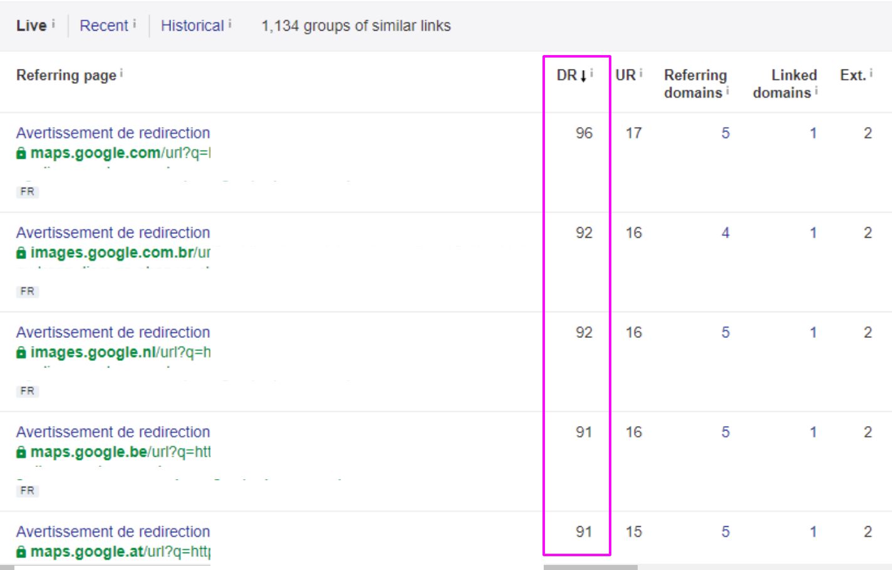Sort by Referring domains column header
Viewport: 892px width, 570px height.
click(695, 84)
